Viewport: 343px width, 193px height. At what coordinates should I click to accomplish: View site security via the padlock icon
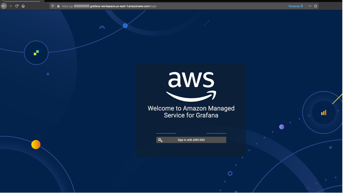click(58, 6)
